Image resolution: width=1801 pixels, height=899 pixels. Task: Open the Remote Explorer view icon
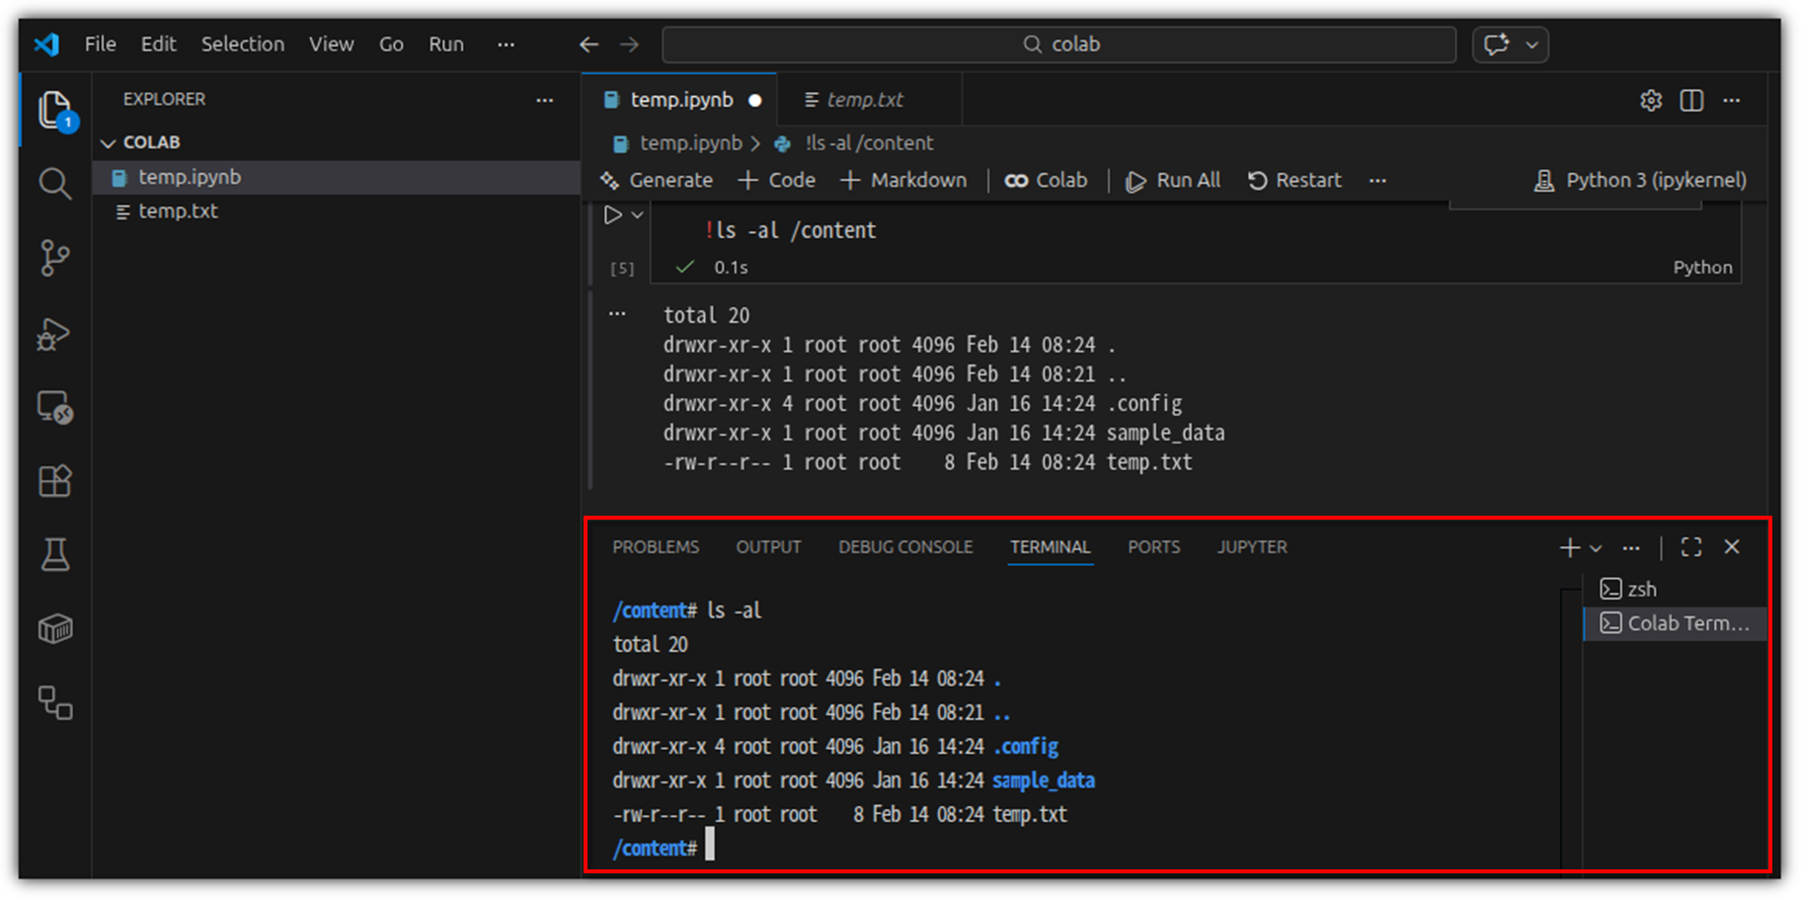tap(55, 407)
